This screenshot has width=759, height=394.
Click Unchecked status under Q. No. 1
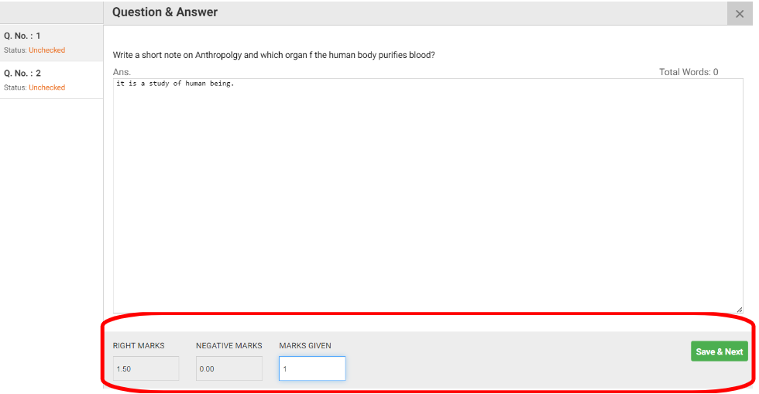46,50
